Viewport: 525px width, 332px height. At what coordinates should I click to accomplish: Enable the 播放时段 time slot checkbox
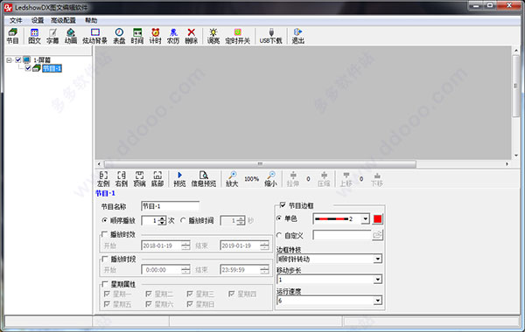[x=104, y=259]
